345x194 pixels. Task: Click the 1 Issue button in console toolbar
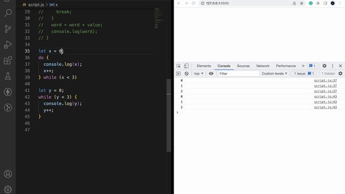(304, 73)
